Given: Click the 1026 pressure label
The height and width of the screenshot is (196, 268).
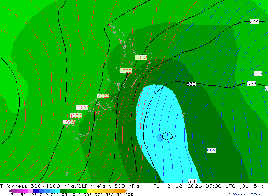Looking at the screenshot, I should click(x=76, y=116).
